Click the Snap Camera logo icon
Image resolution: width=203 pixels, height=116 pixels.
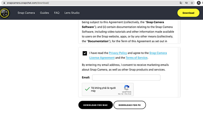pyautogui.click(x=5, y=13)
